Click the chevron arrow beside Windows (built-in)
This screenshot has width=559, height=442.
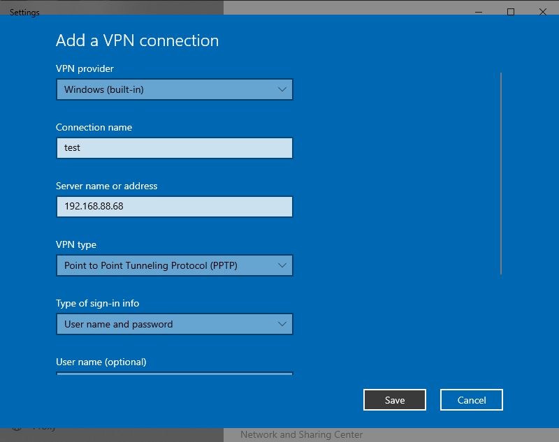[x=282, y=89]
